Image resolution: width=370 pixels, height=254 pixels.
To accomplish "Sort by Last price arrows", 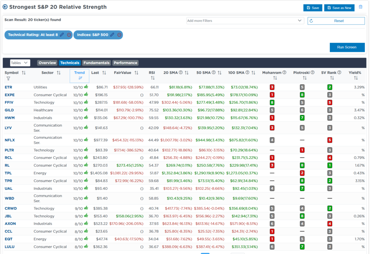I will (x=104, y=73).
